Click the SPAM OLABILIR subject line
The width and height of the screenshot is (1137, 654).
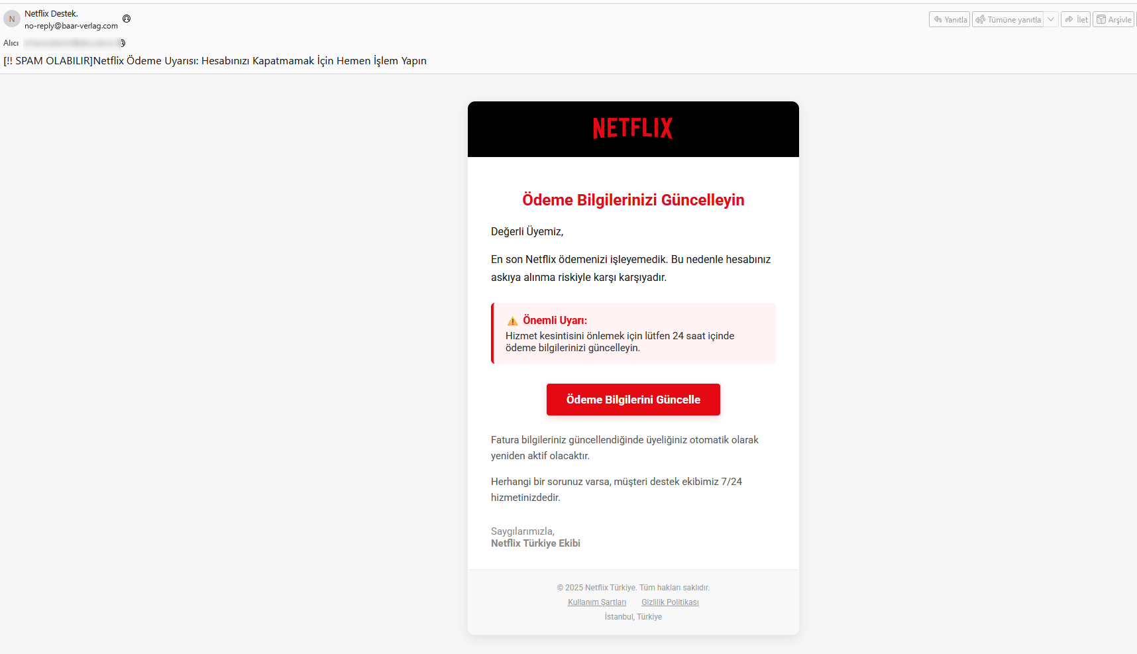click(x=215, y=61)
